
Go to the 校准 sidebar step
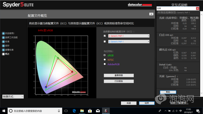point(6,42)
